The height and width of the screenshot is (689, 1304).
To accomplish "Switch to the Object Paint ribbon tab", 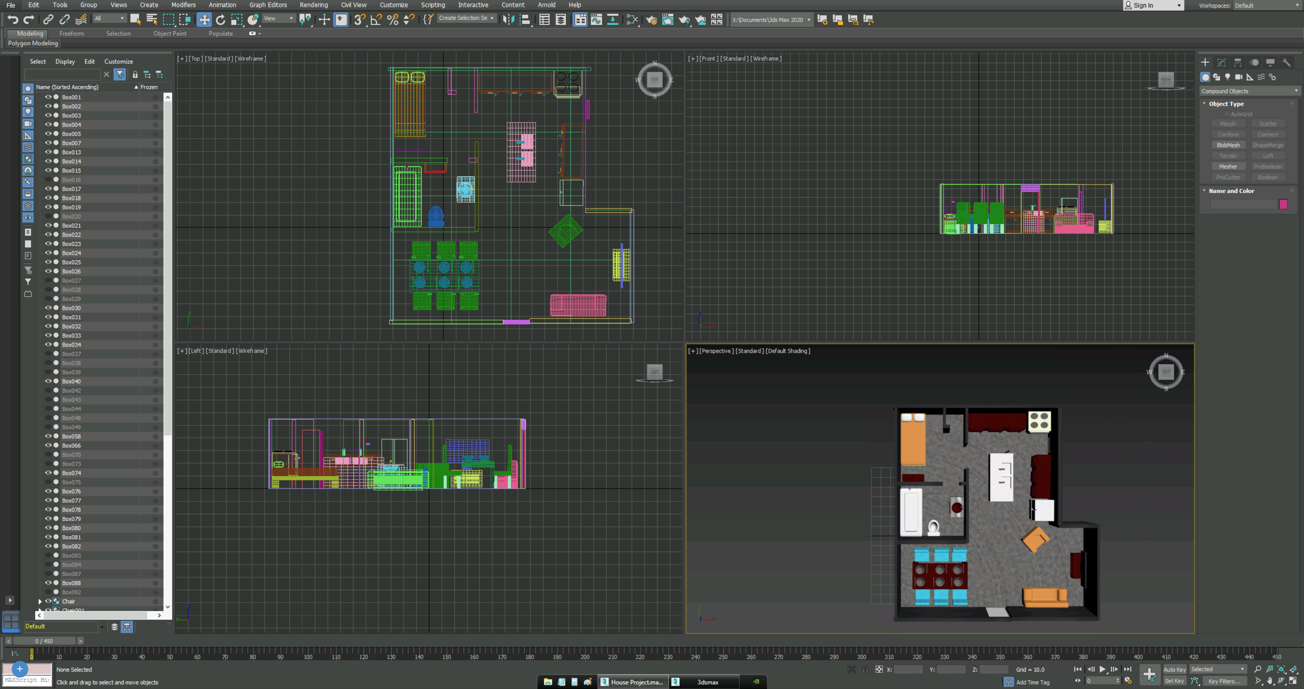I will point(170,33).
